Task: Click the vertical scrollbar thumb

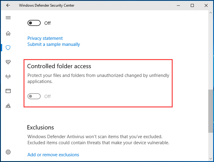Action: tap(210, 111)
